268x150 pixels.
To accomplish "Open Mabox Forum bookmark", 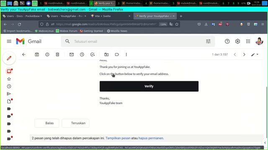I will pyautogui.click(x=67, y=31).
